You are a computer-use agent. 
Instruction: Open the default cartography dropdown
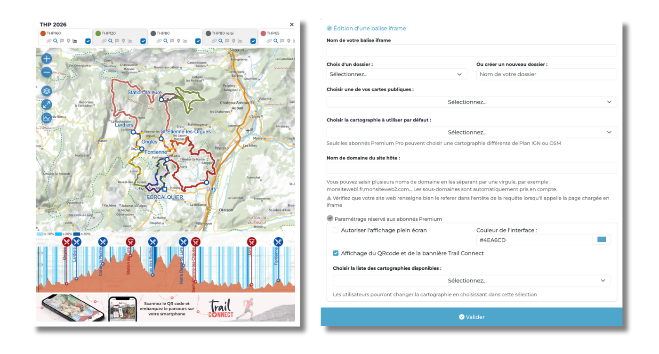tap(471, 132)
